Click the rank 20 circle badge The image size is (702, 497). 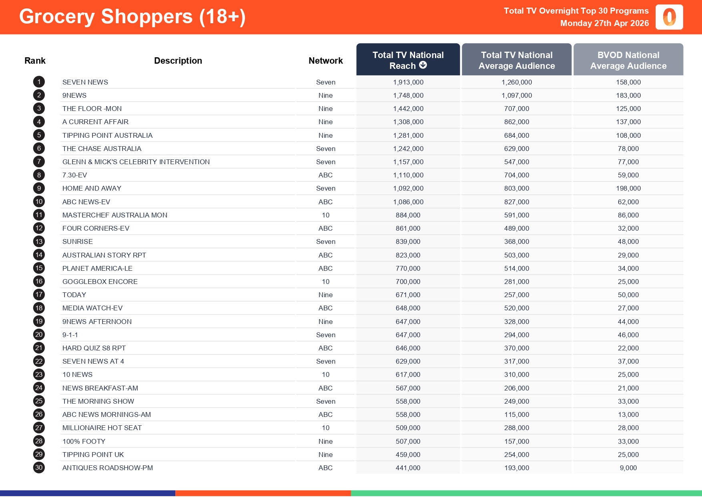[x=39, y=335]
